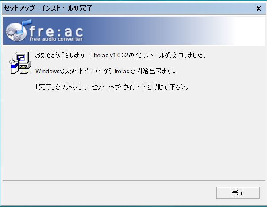Click the おめでとうございます congratulation text
Screen dimensions: 267x207
(x=62, y=55)
